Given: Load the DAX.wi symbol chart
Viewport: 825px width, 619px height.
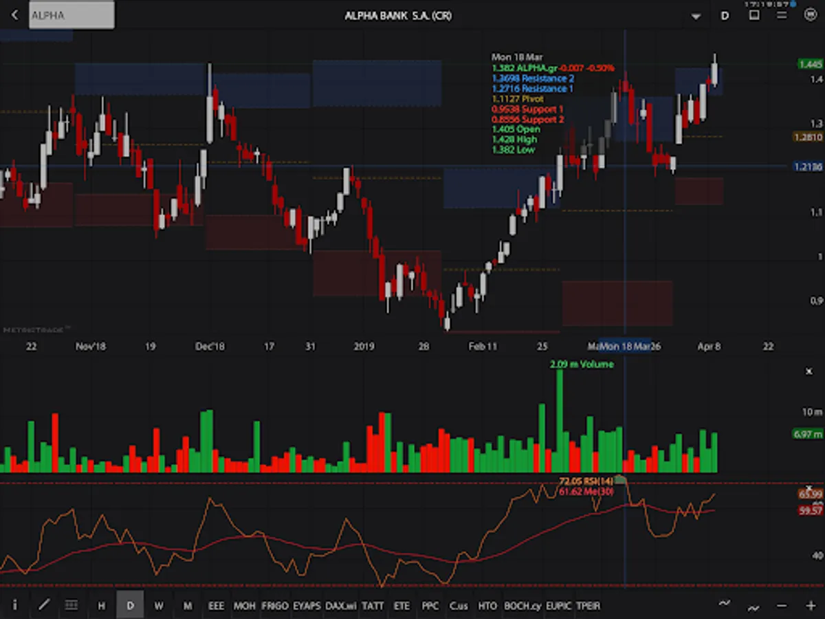Looking at the screenshot, I should [340, 606].
